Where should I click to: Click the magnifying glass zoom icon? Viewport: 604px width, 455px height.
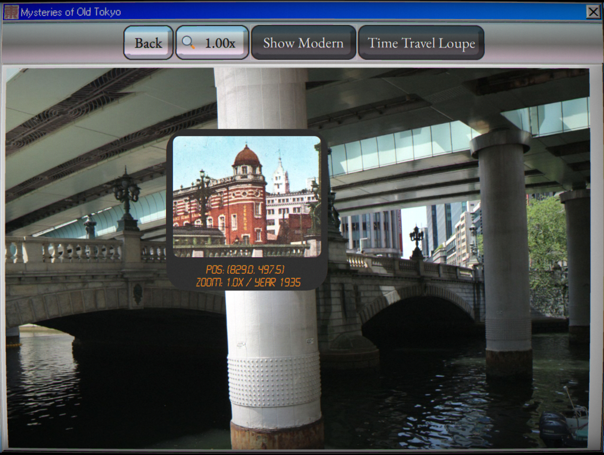pos(188,42)
